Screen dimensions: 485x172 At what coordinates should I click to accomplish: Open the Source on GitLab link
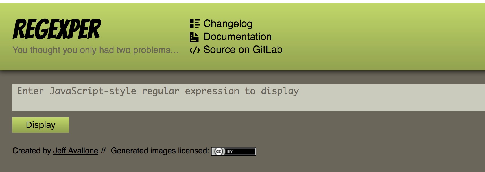tap(243, 50)
